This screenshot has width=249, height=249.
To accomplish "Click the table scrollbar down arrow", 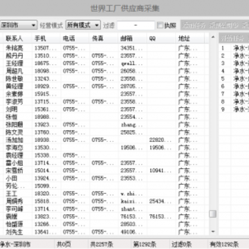I will click(x=213, y=232).
